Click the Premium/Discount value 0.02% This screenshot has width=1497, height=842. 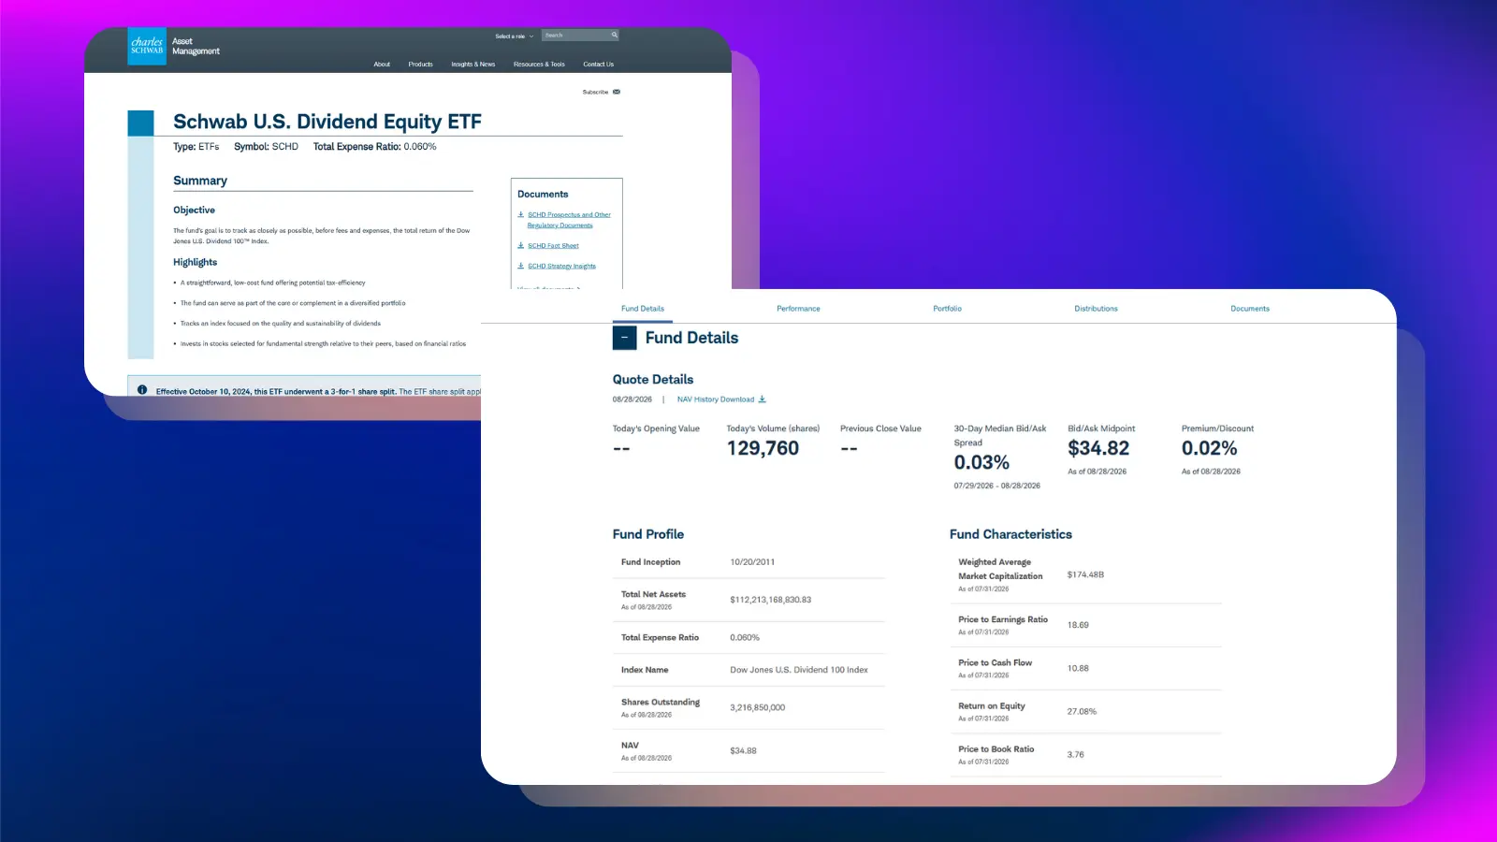tap(1209, 448)
